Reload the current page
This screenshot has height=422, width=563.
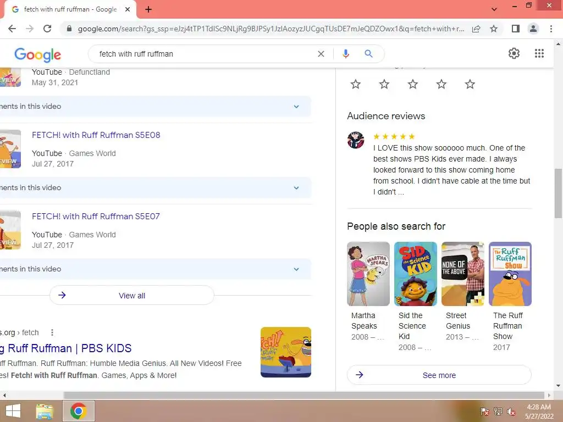point(47,29)
